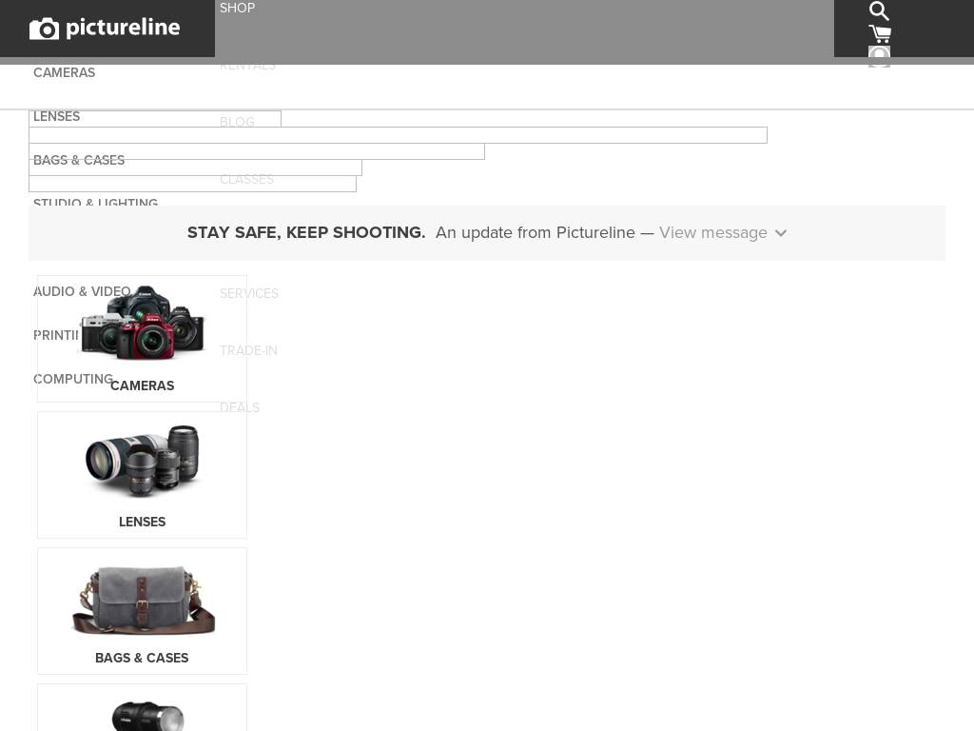
Task: Open the shopping cart icon
Action: coord(879,34)
